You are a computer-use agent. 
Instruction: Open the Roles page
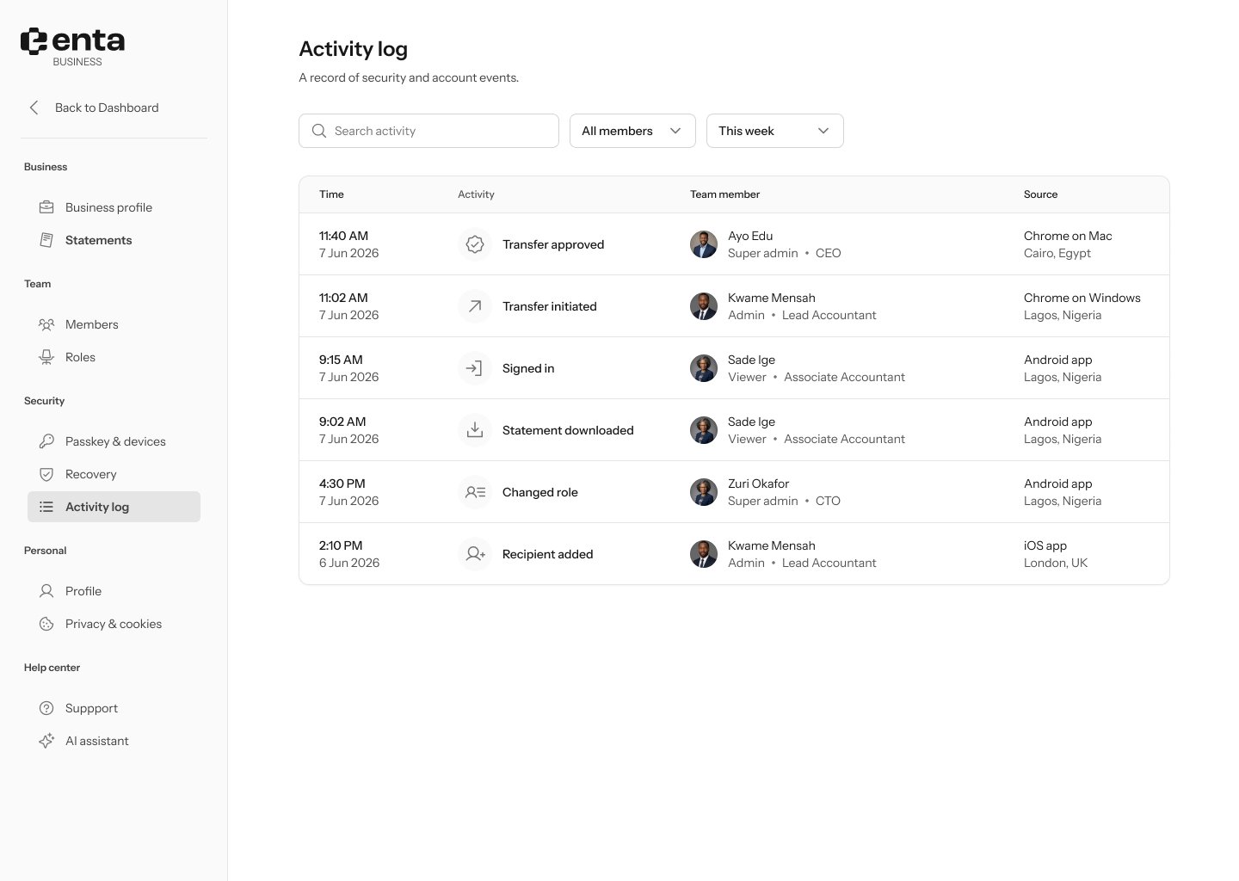pos(114,357)
